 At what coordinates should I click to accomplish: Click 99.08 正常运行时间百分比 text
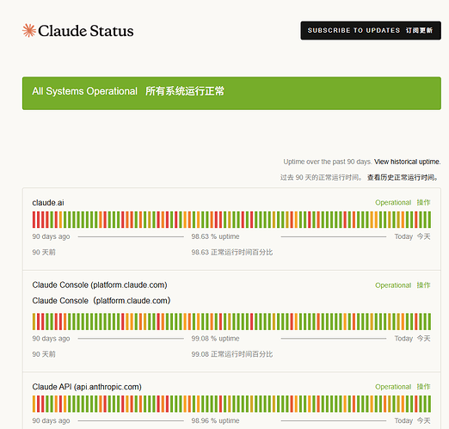(x=232, y=354)
